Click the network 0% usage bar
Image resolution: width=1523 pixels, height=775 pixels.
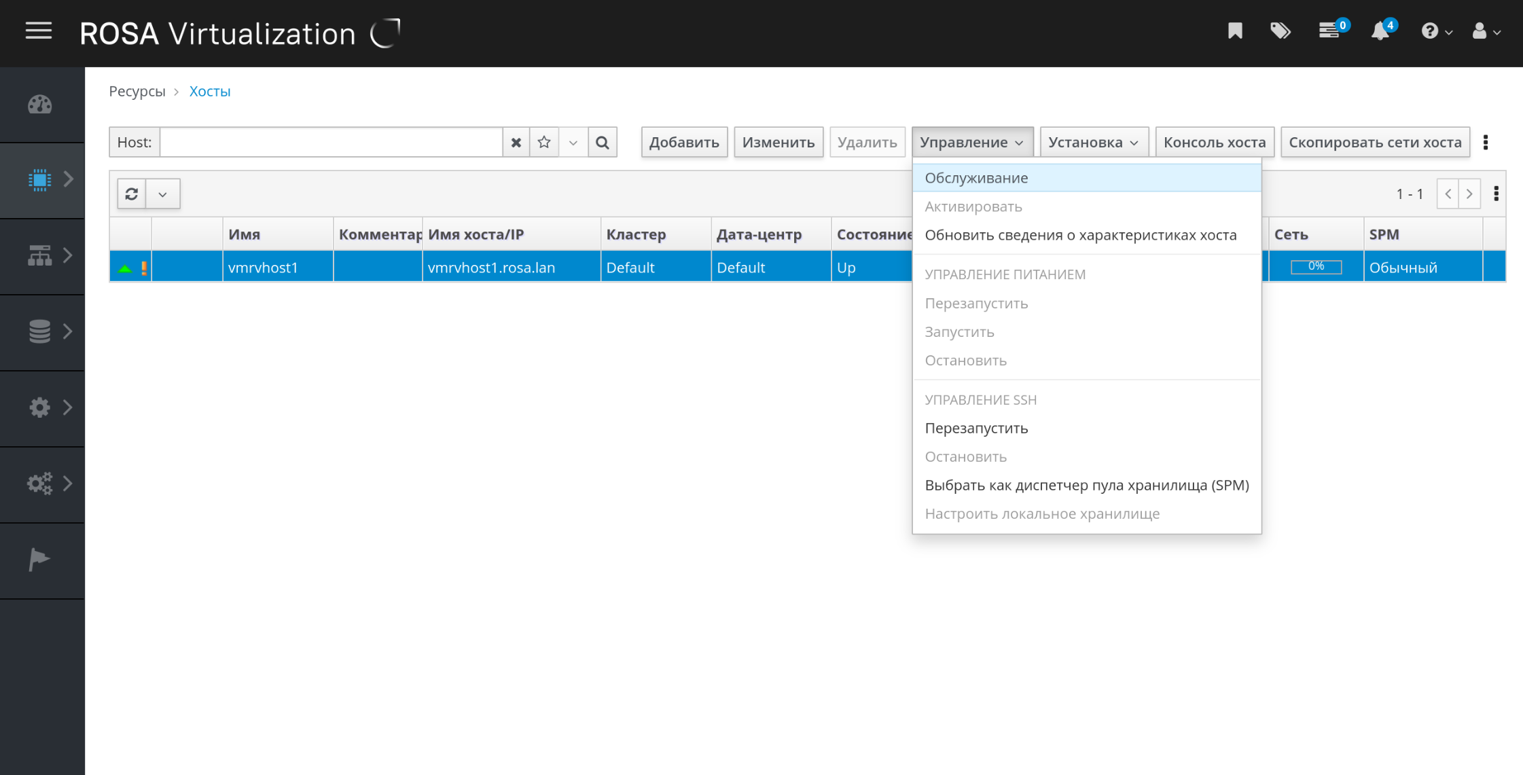pyautogui.click(x=1315, y=267)
